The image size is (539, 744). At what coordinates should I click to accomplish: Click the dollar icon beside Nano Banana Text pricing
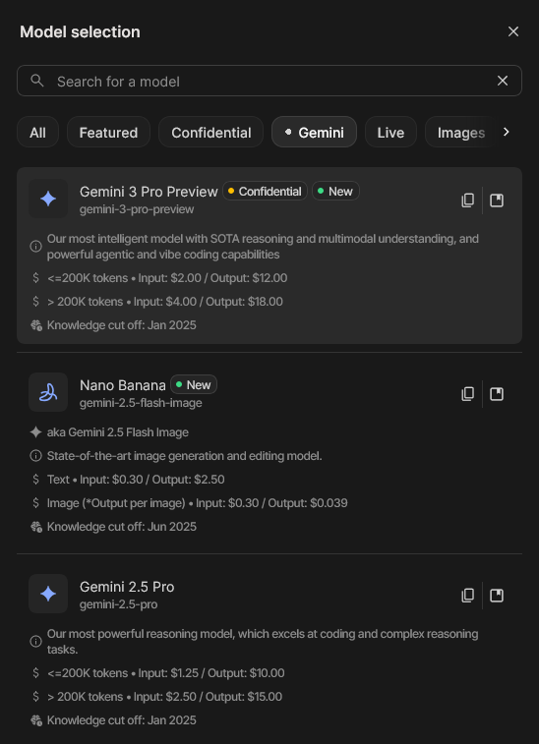coord(35,480)
